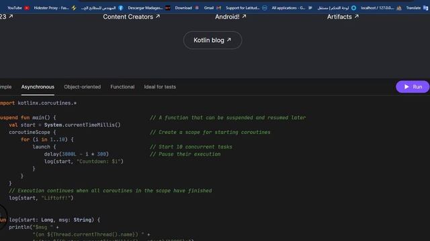Click the 'Thread.currentThread().name' line
The width and height of the screenshot is (430, 241).
(x=91, y=234)
